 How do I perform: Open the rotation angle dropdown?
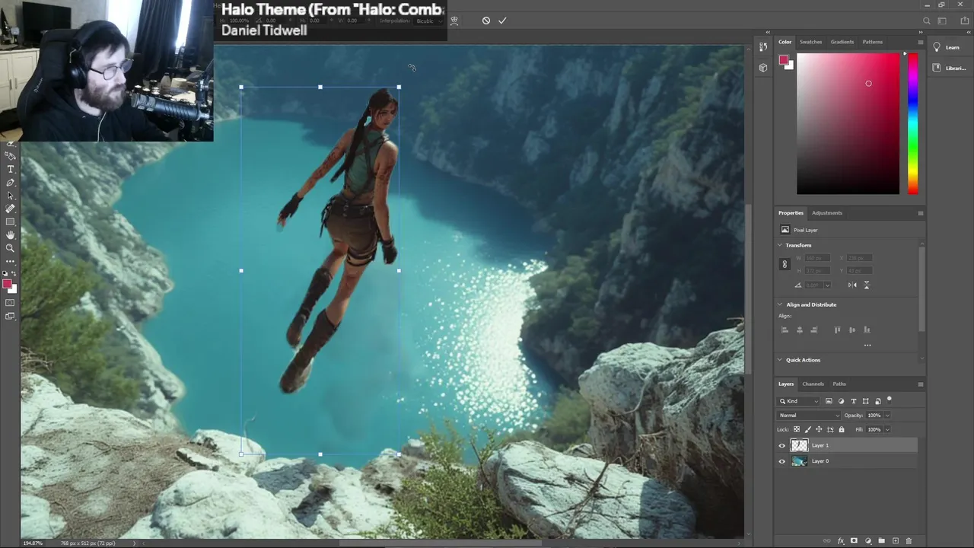(x=828, y=285)
